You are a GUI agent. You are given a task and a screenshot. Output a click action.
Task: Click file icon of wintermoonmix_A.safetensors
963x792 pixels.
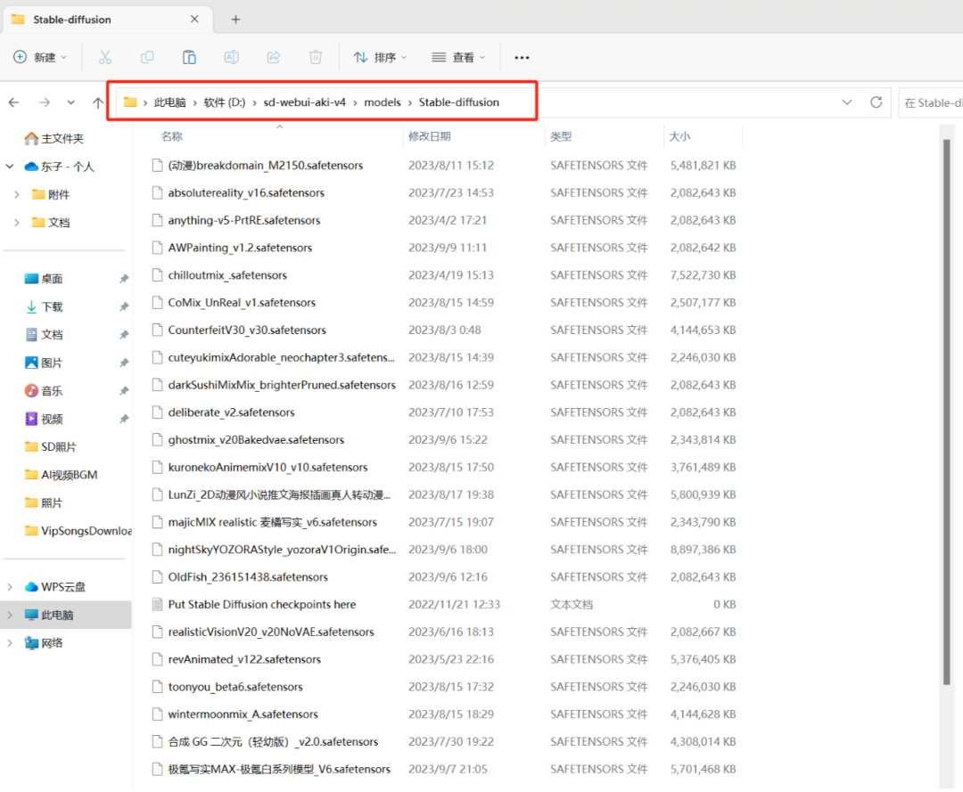[157, 714]
